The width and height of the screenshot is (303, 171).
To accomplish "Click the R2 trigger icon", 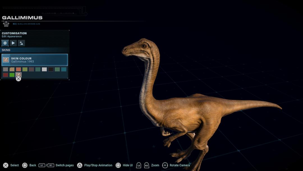I will pyautogui.click(x=147, y=165).
